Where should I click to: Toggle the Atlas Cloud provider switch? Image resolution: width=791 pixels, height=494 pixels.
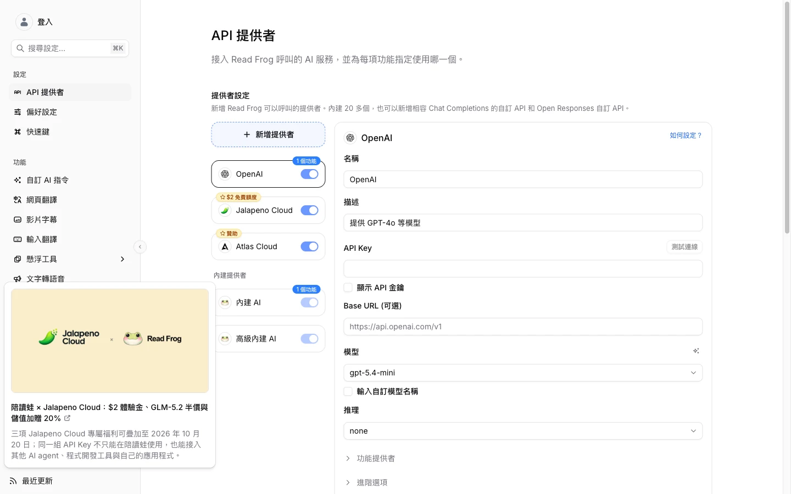click(x=309, y=246)
